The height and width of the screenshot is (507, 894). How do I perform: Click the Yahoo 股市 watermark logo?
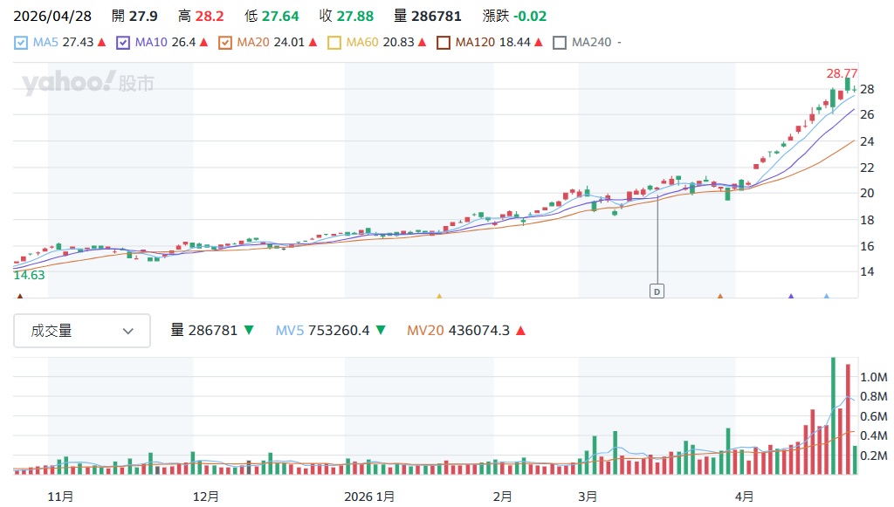point(88,84)
